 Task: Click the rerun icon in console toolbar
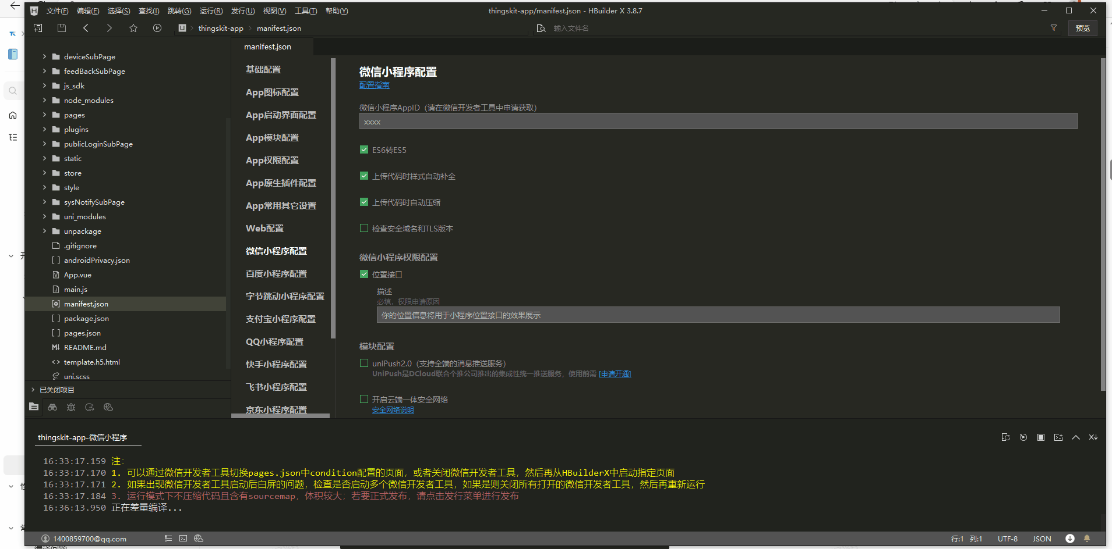(1023, 437)
